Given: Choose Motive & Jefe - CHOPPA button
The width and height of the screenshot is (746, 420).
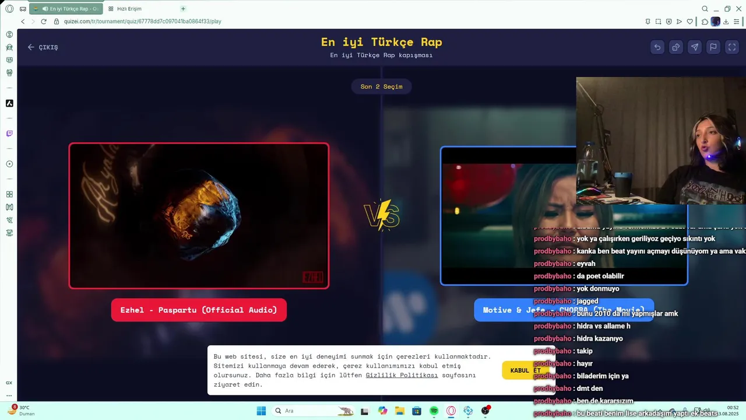Looking at the screenshot, I should [564, 310].
